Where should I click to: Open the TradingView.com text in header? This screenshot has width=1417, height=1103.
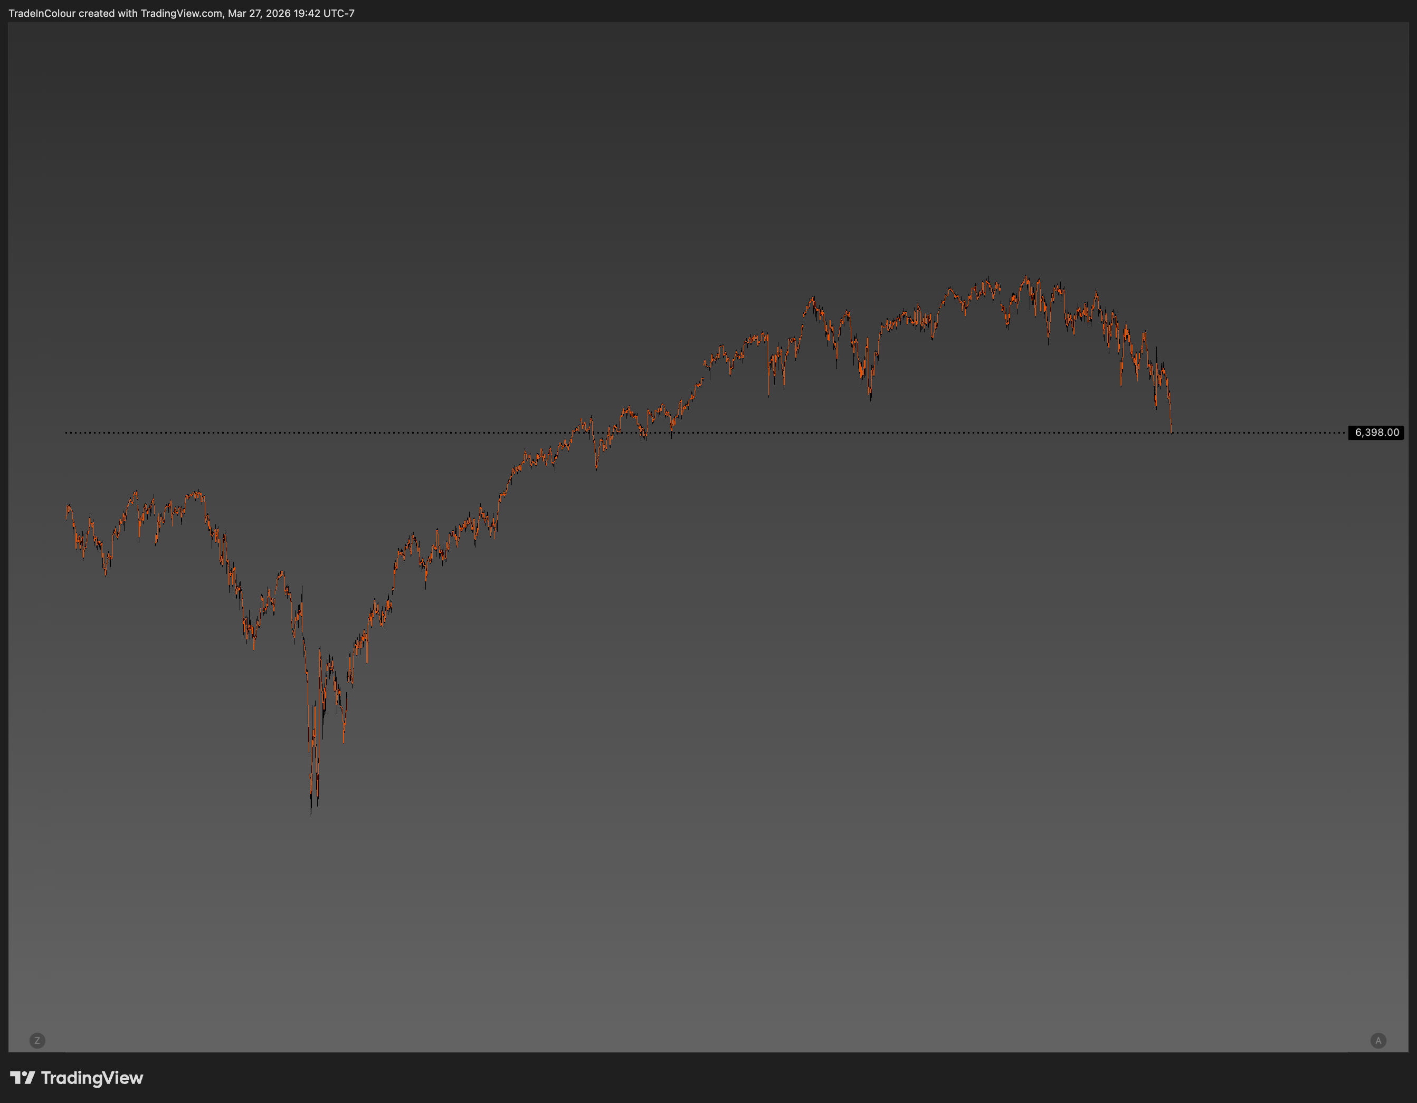pyautogui.click(x=181, y=13)
